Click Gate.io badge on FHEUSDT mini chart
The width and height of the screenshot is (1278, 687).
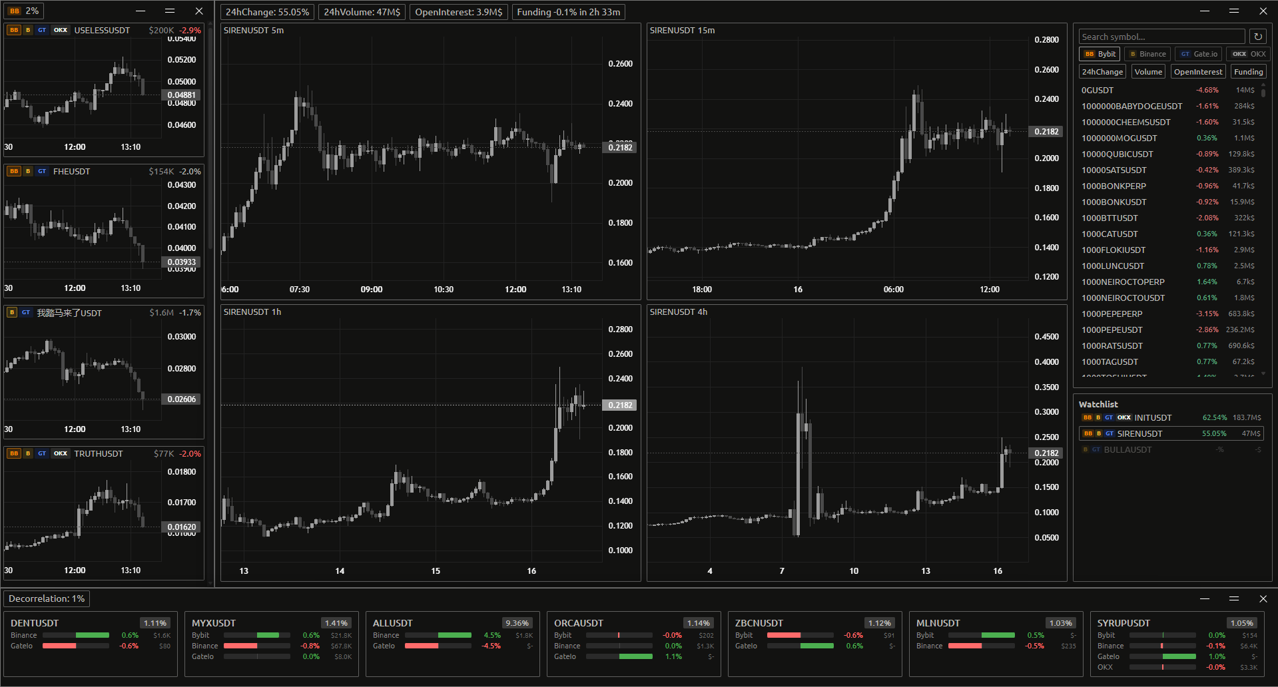(42, 171)
